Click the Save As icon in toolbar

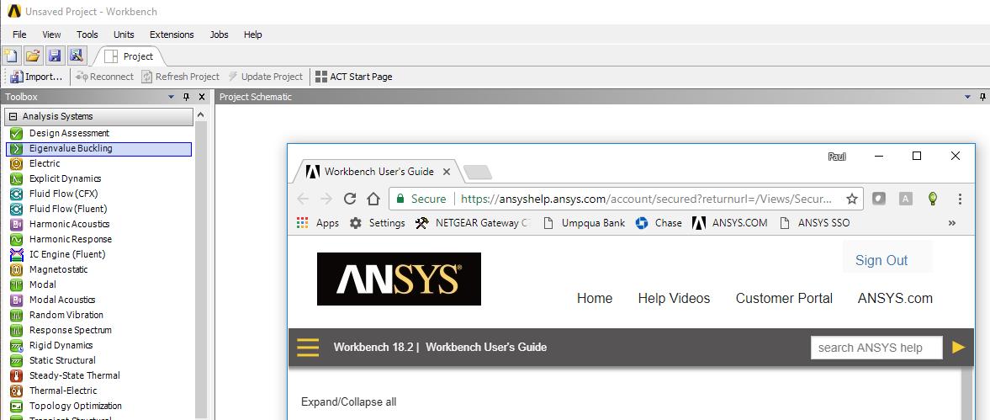pyautogui.click(x=77, y=56)
